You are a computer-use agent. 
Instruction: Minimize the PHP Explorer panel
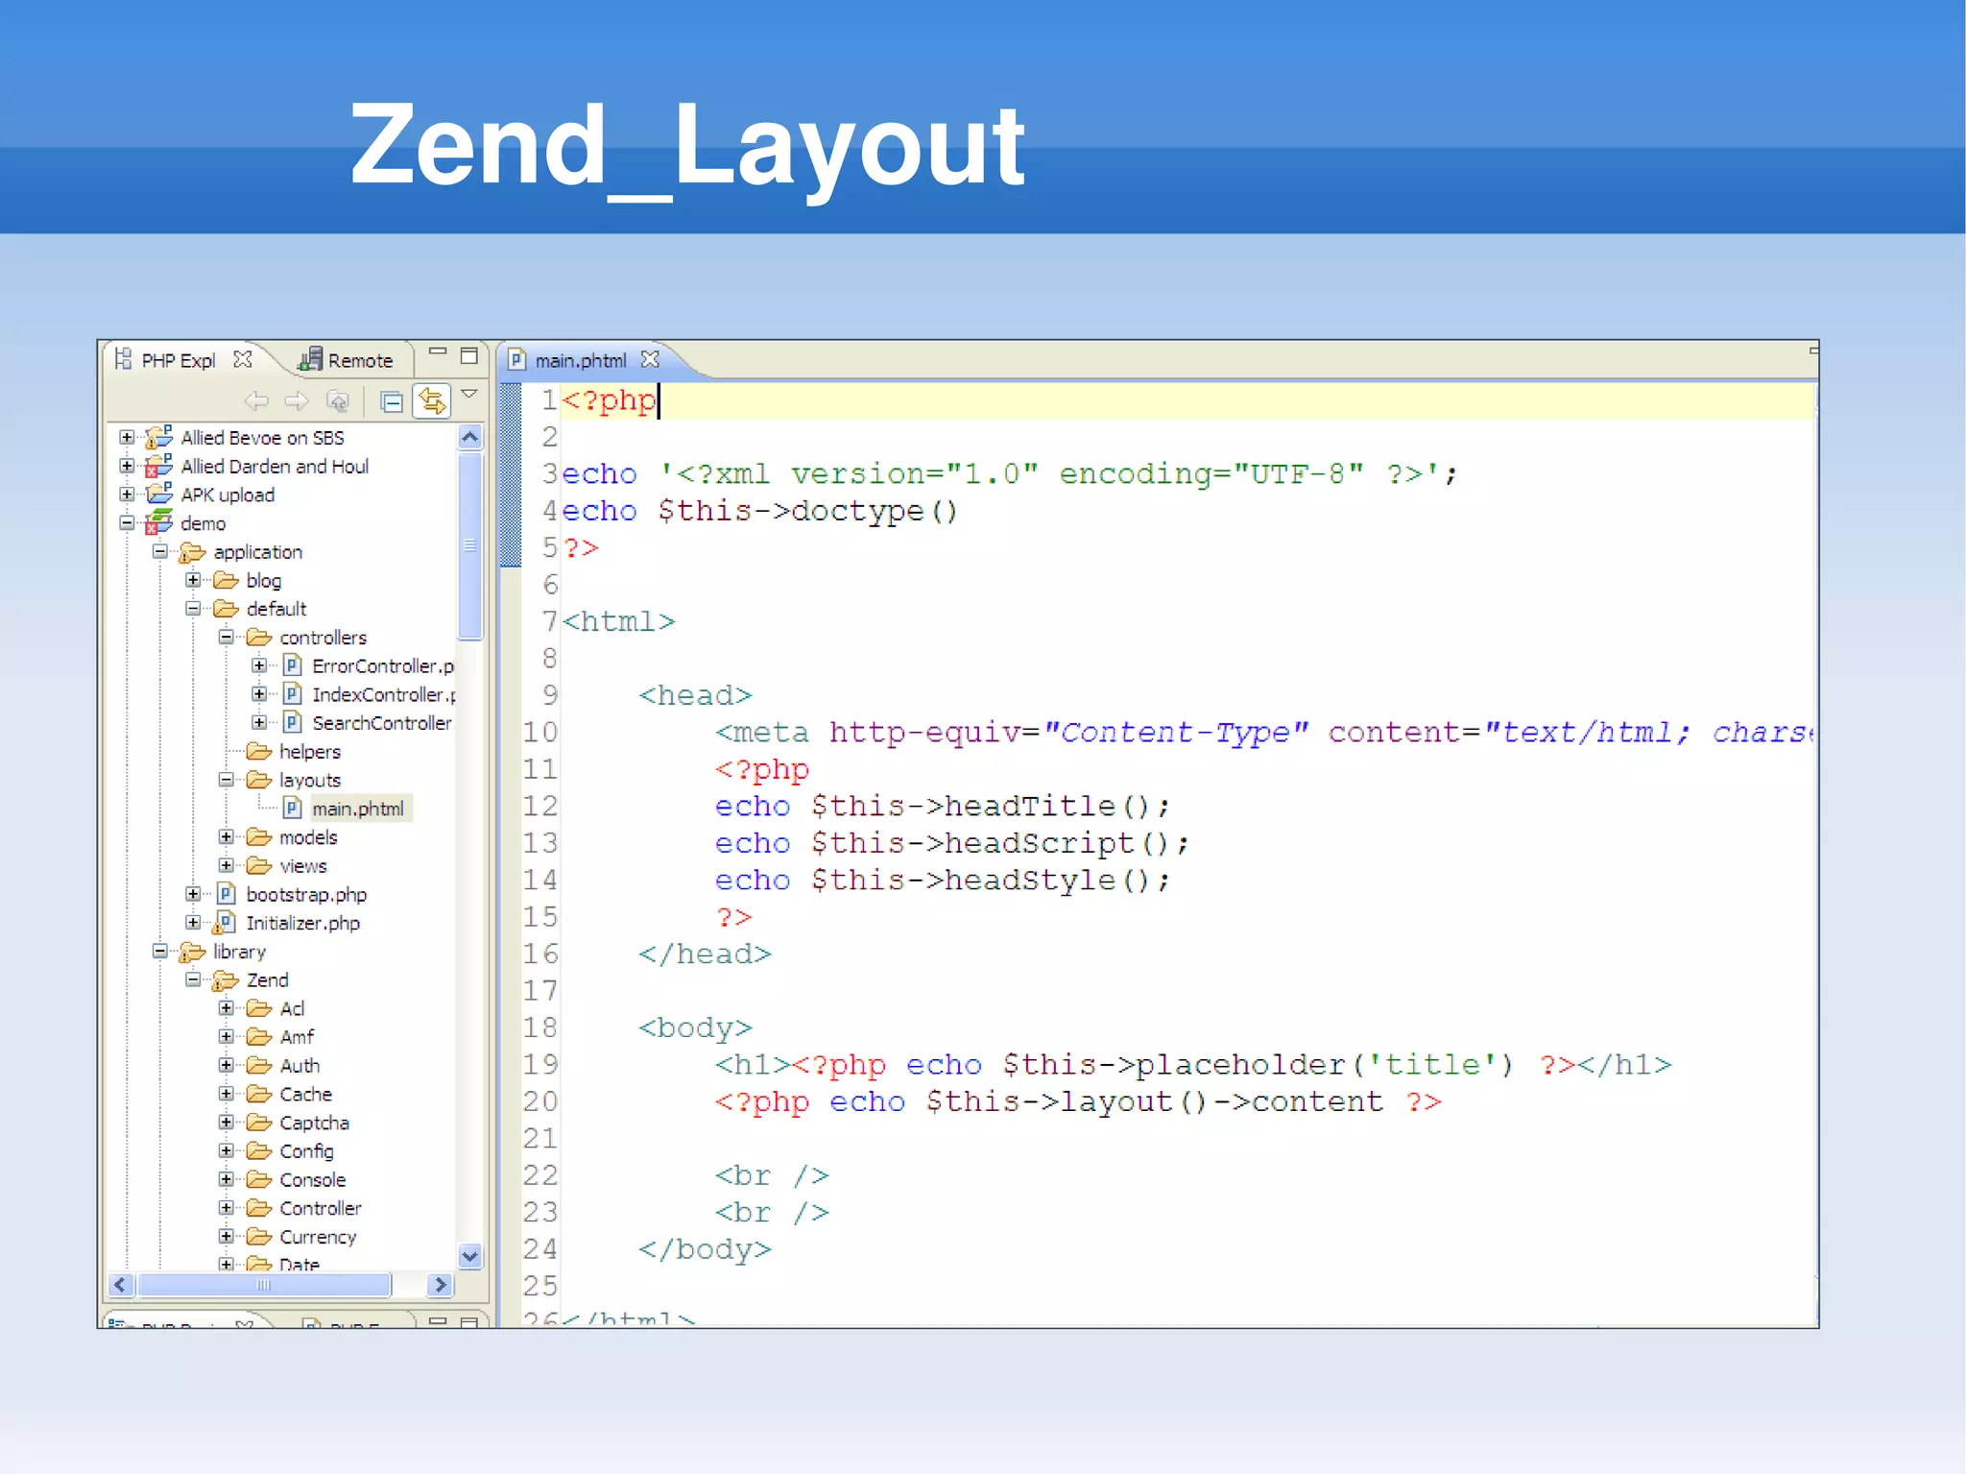(438, 352)
